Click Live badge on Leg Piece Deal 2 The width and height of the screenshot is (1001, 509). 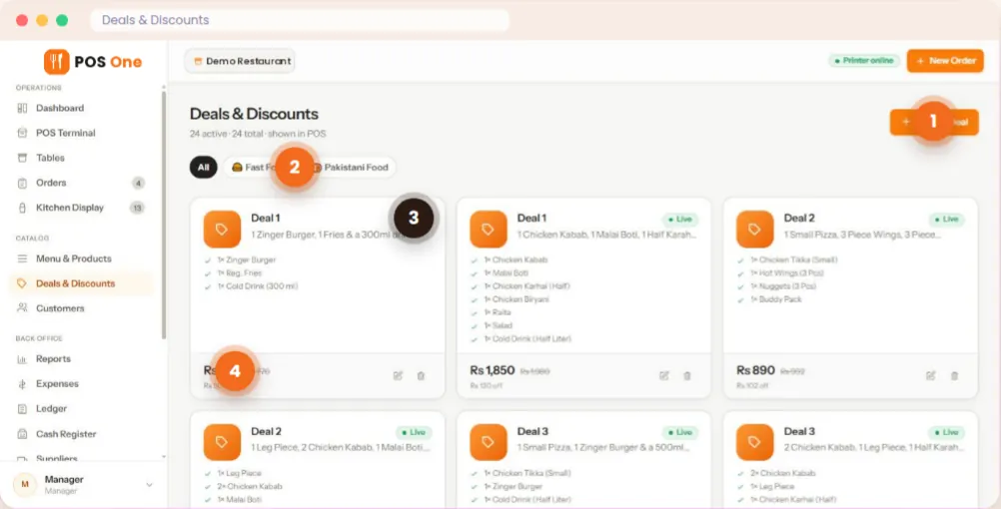414,432
